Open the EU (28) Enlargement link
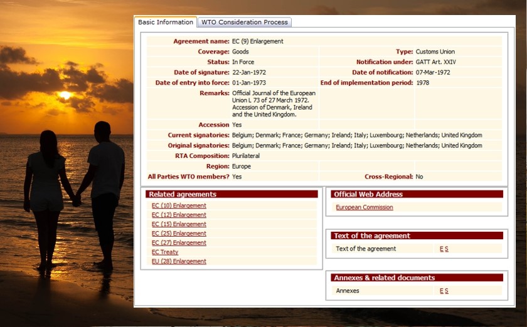527x327 pixels. click(179, 262)
